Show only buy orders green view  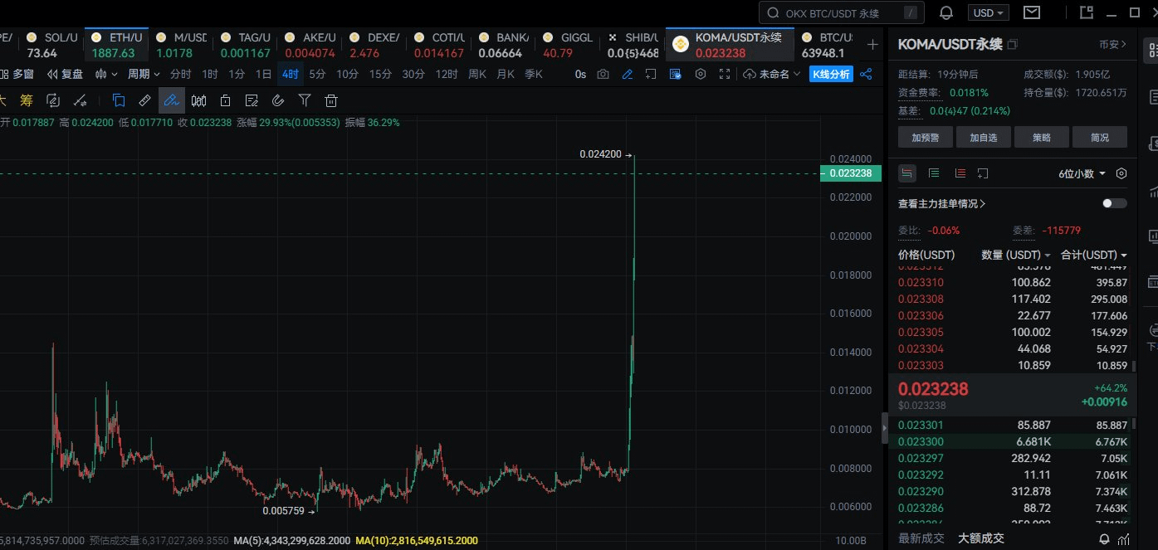[x=934, y=173]
